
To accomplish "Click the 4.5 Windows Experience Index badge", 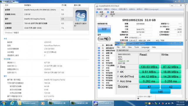I will click(x=81, y=16).
